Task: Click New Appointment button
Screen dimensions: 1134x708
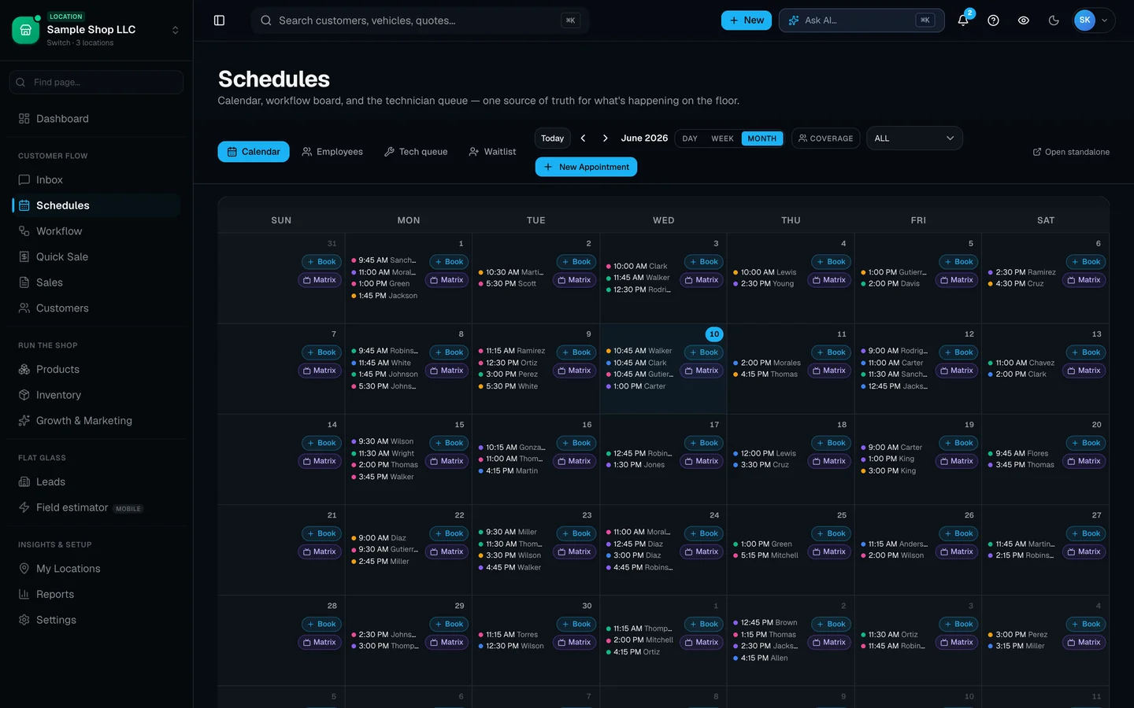Action: click(586, 167)
